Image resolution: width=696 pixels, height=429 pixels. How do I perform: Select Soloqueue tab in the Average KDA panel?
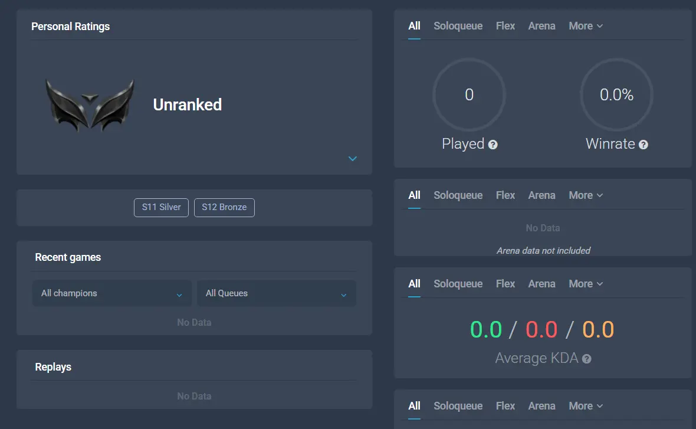[x=458, y=284]
